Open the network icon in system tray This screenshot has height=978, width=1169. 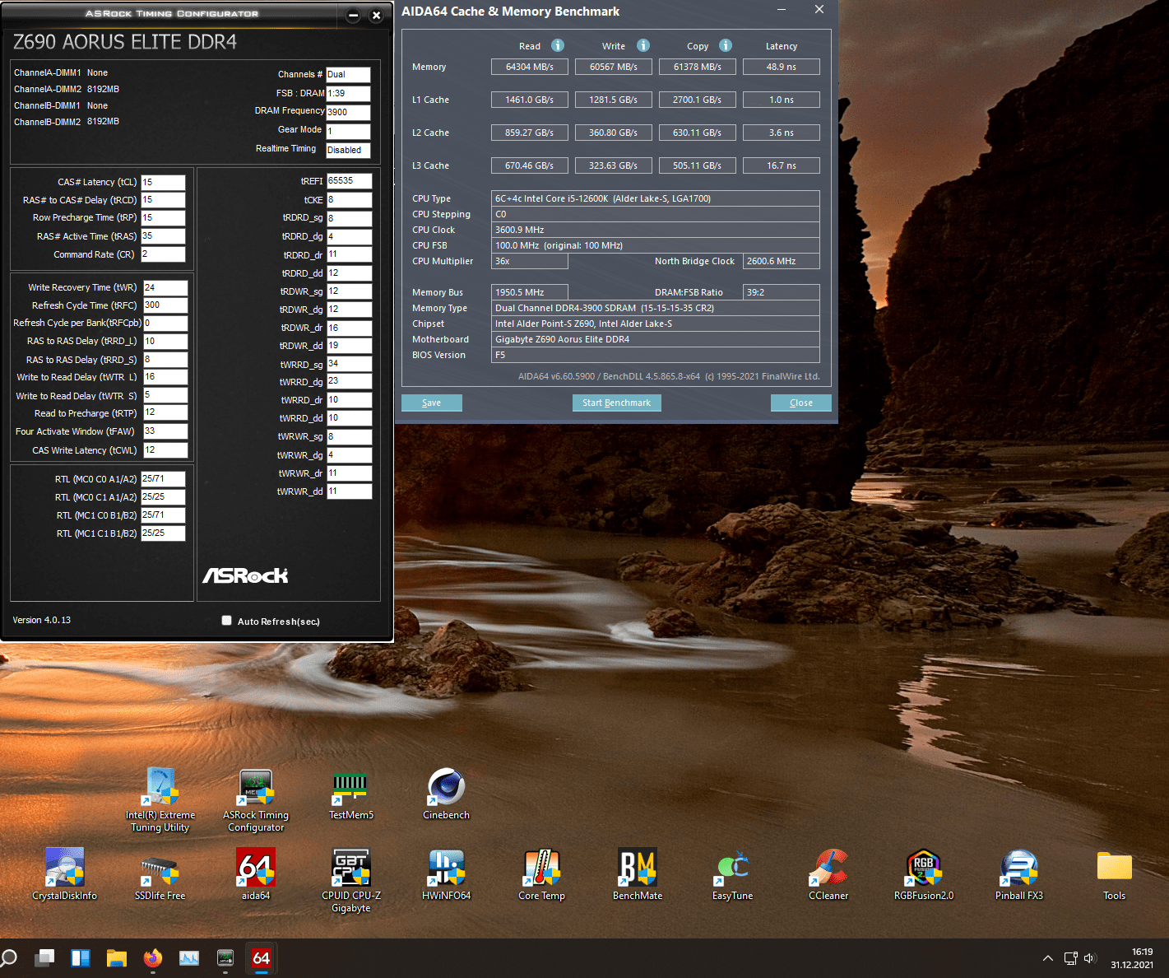point(1070,958)
